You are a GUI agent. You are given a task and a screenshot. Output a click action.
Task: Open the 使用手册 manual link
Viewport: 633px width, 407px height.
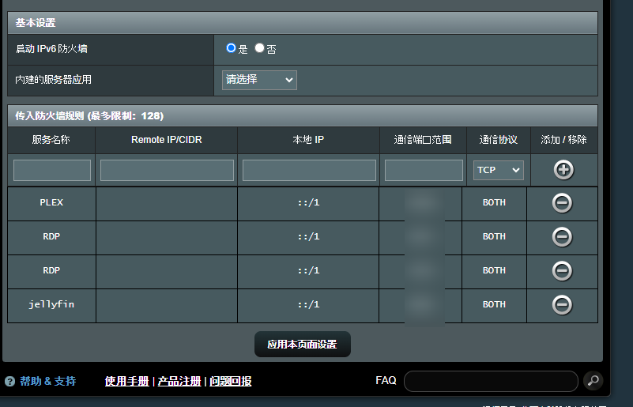[x=126, y=382]
